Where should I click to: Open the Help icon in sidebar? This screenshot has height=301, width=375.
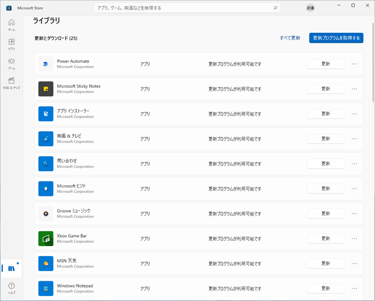[11, 288]
